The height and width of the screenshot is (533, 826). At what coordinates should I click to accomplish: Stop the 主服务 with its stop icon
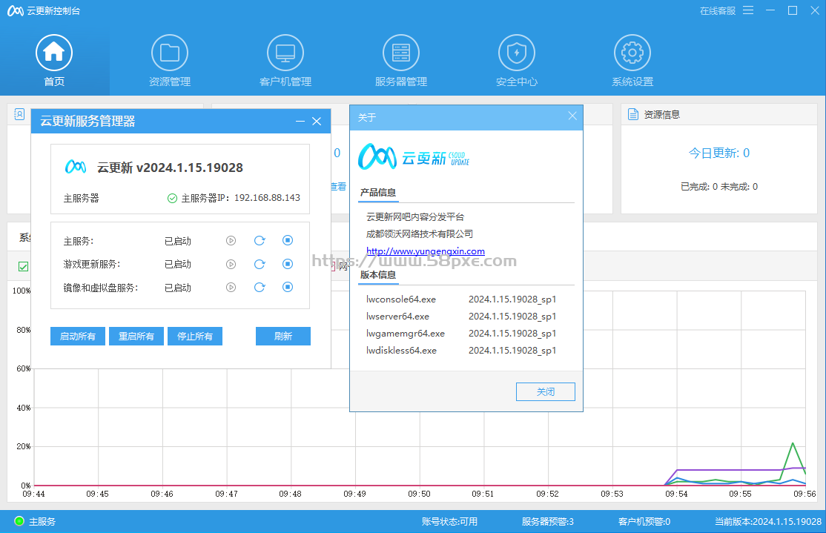(x=288, y=240)
